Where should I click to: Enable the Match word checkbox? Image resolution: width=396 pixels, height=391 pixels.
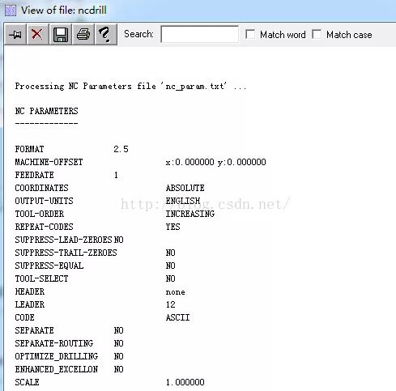[x=250, y=35]
